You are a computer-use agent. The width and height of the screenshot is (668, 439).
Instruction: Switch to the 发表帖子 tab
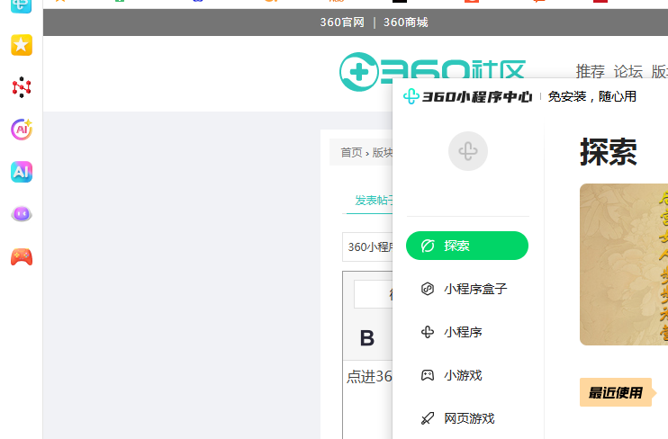point(374,200)
